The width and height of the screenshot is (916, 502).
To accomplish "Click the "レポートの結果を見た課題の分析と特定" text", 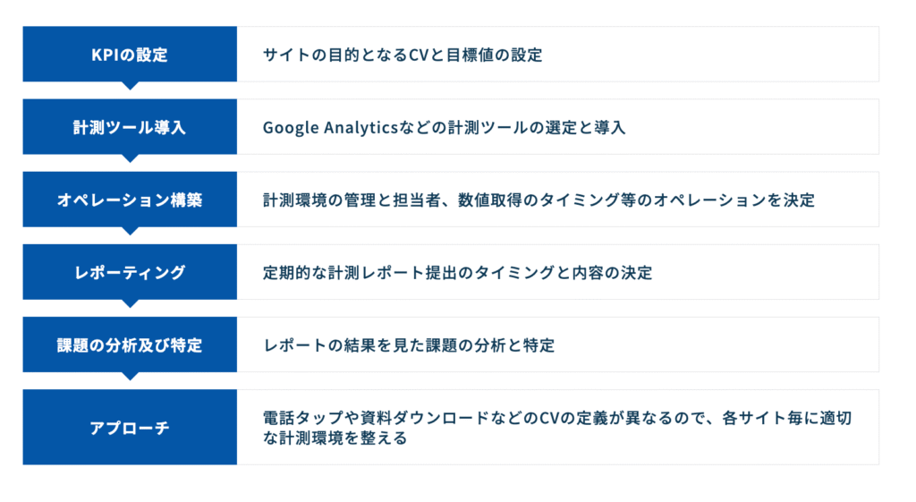I will 409,345.
